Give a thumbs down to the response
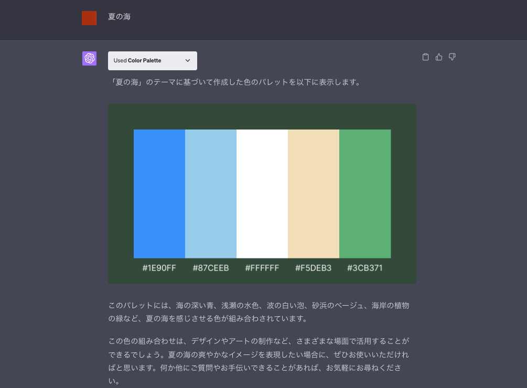527x388 pixels. (x=452, y=57)
